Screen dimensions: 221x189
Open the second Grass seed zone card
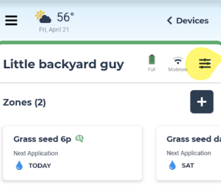coord(188,153)
